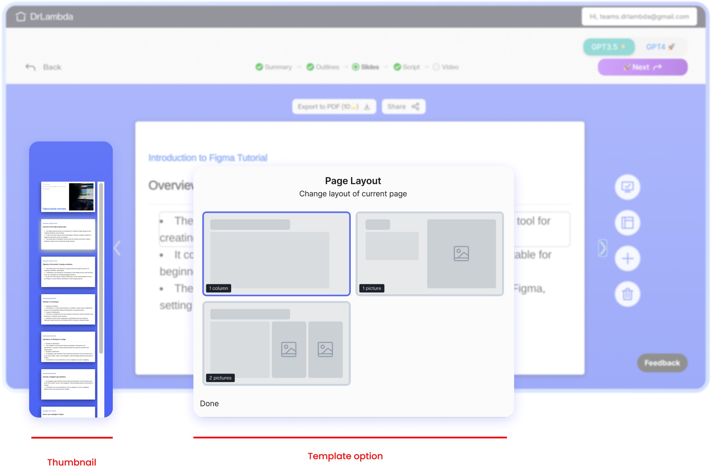The width and height of the screenshot is (711, 475).
Task: Open the Figma tutorial summary slide thumbnail
Action: coord(68,197)
